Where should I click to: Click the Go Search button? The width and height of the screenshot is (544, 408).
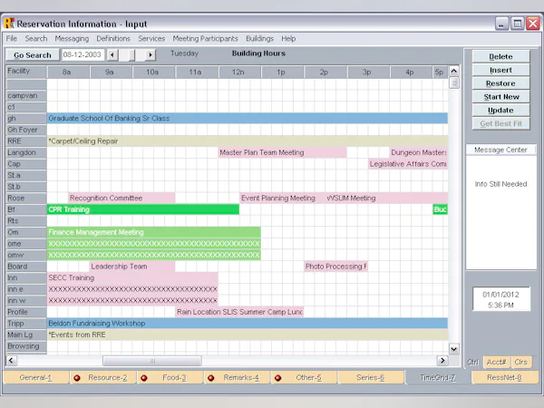pos(33,55)
